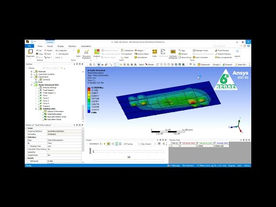Image resolution: width=276 pixels, height=207 pixels.
Task: Open Clipboard dropdown in graphics toolbar
Action: tap(204, 64)
